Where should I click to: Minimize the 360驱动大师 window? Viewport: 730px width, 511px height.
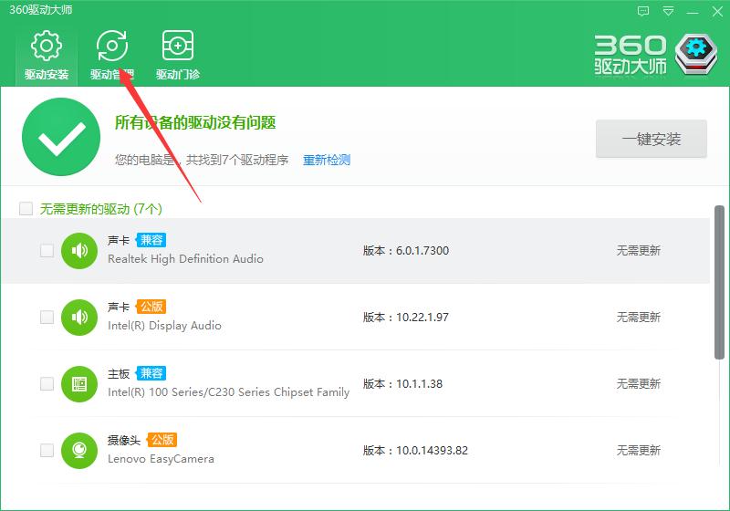[693, 12]
